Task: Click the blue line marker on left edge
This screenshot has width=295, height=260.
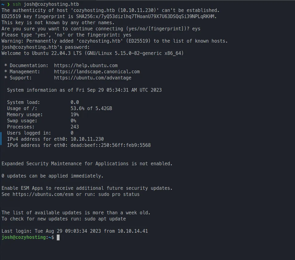Action: (1, 139)
